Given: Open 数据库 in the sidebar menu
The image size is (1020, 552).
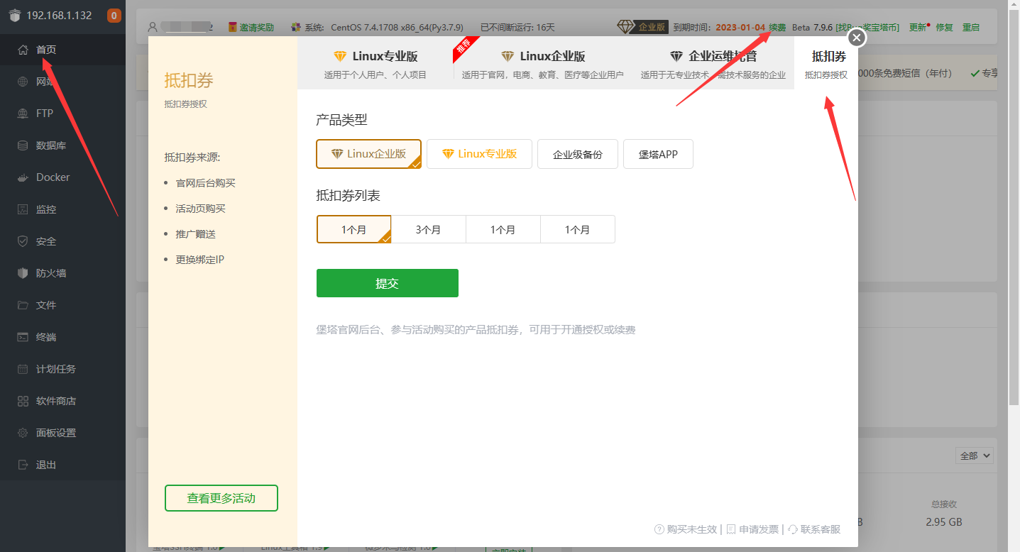Looking at the screenshot, I should 62,145.
